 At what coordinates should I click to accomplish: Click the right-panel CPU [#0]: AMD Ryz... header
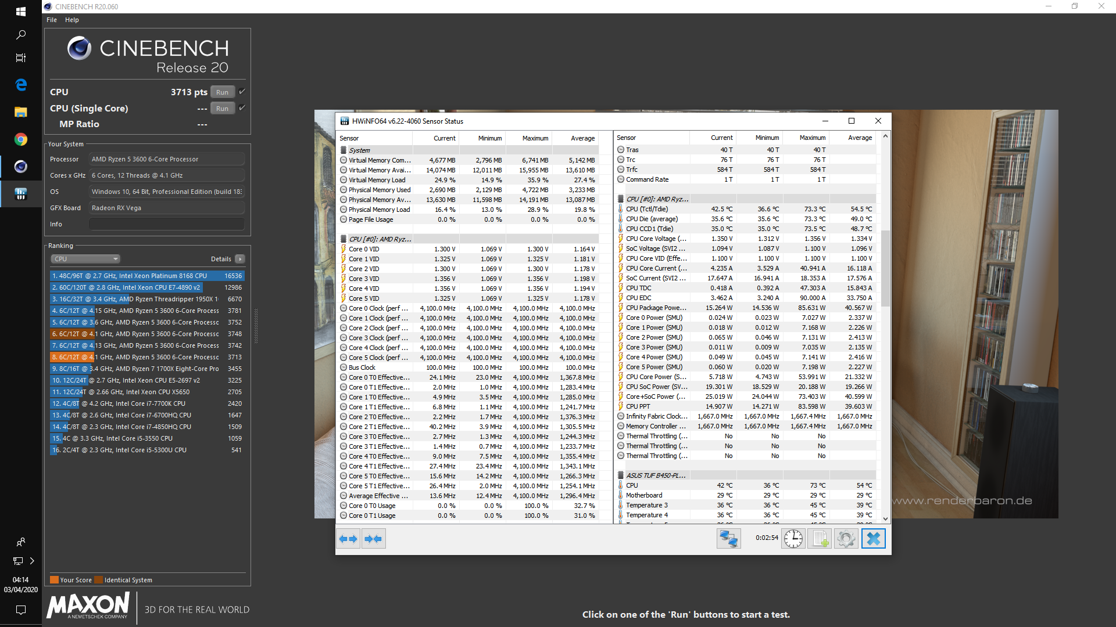(x=746, y=199)
